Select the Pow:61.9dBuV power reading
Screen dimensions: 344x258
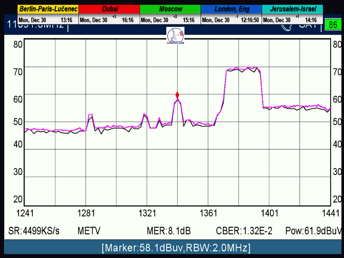(313, 231)
